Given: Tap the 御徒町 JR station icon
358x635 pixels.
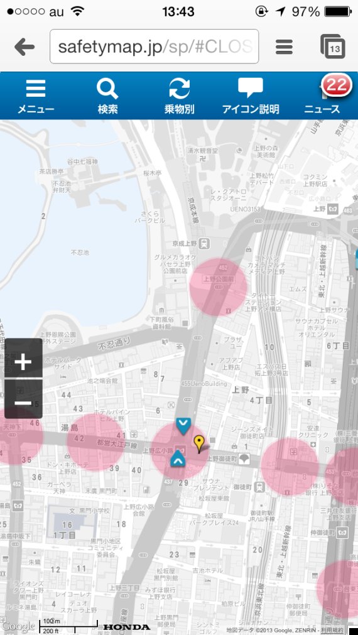Looking at the screenshot, I should point(259,487).
